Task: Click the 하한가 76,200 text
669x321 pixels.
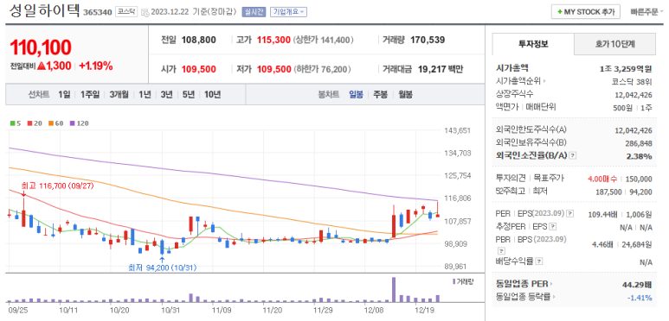Action: point(323,69)
